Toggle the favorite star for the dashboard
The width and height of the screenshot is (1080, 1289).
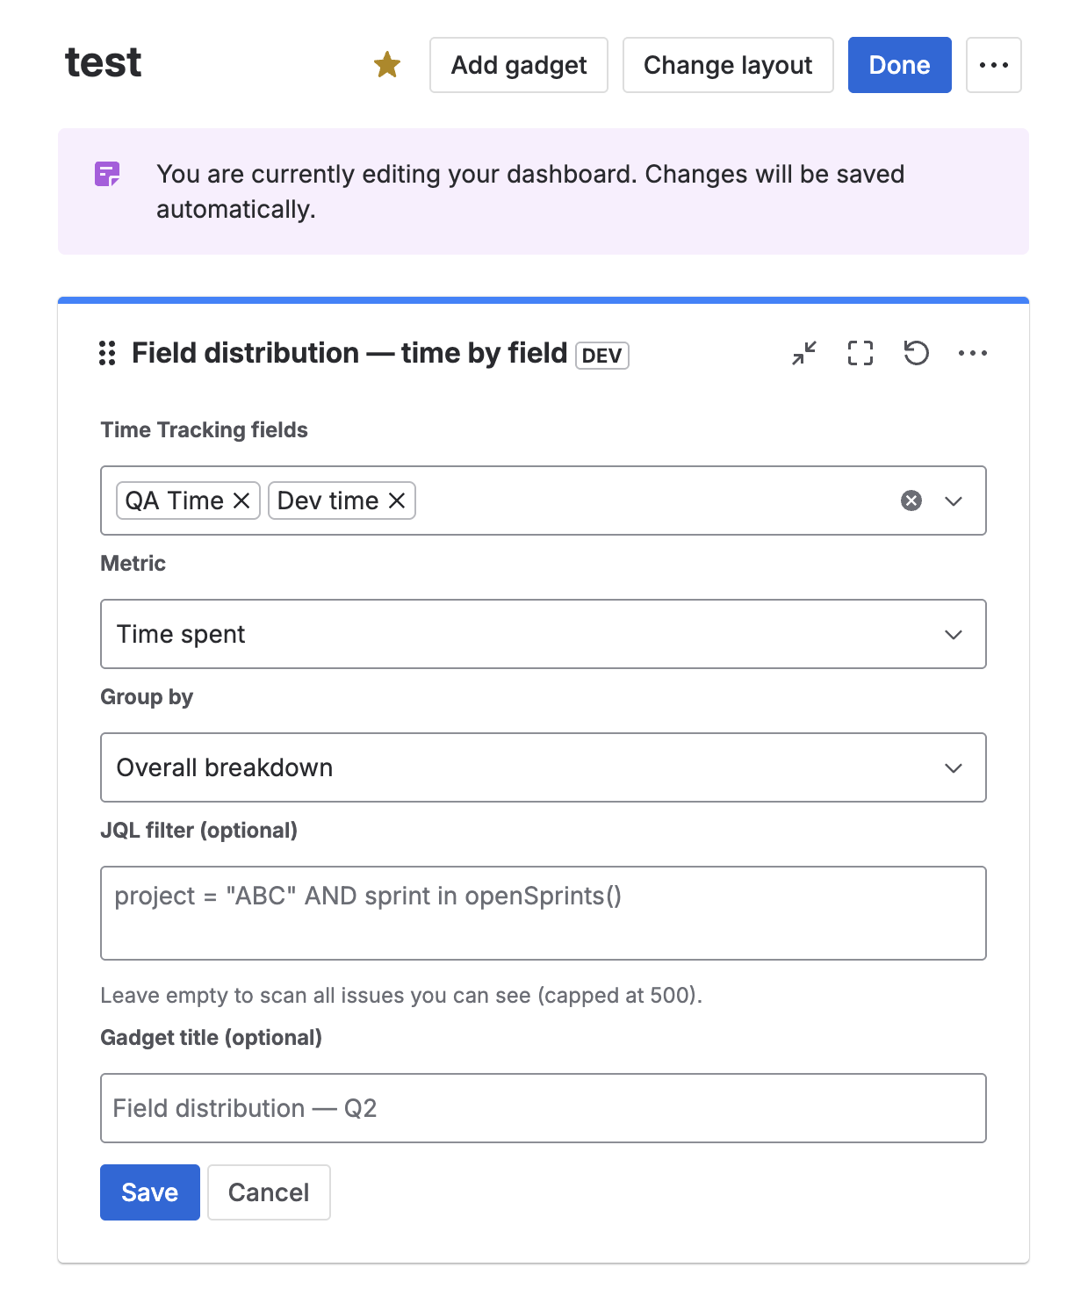click(387, 64)
